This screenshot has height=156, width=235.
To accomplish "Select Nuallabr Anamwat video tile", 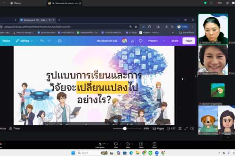I will pyautogui.click(x=213, y=60).
